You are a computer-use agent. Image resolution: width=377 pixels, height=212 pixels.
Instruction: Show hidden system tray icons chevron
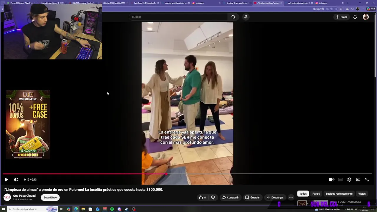click(x=344, y=209)
